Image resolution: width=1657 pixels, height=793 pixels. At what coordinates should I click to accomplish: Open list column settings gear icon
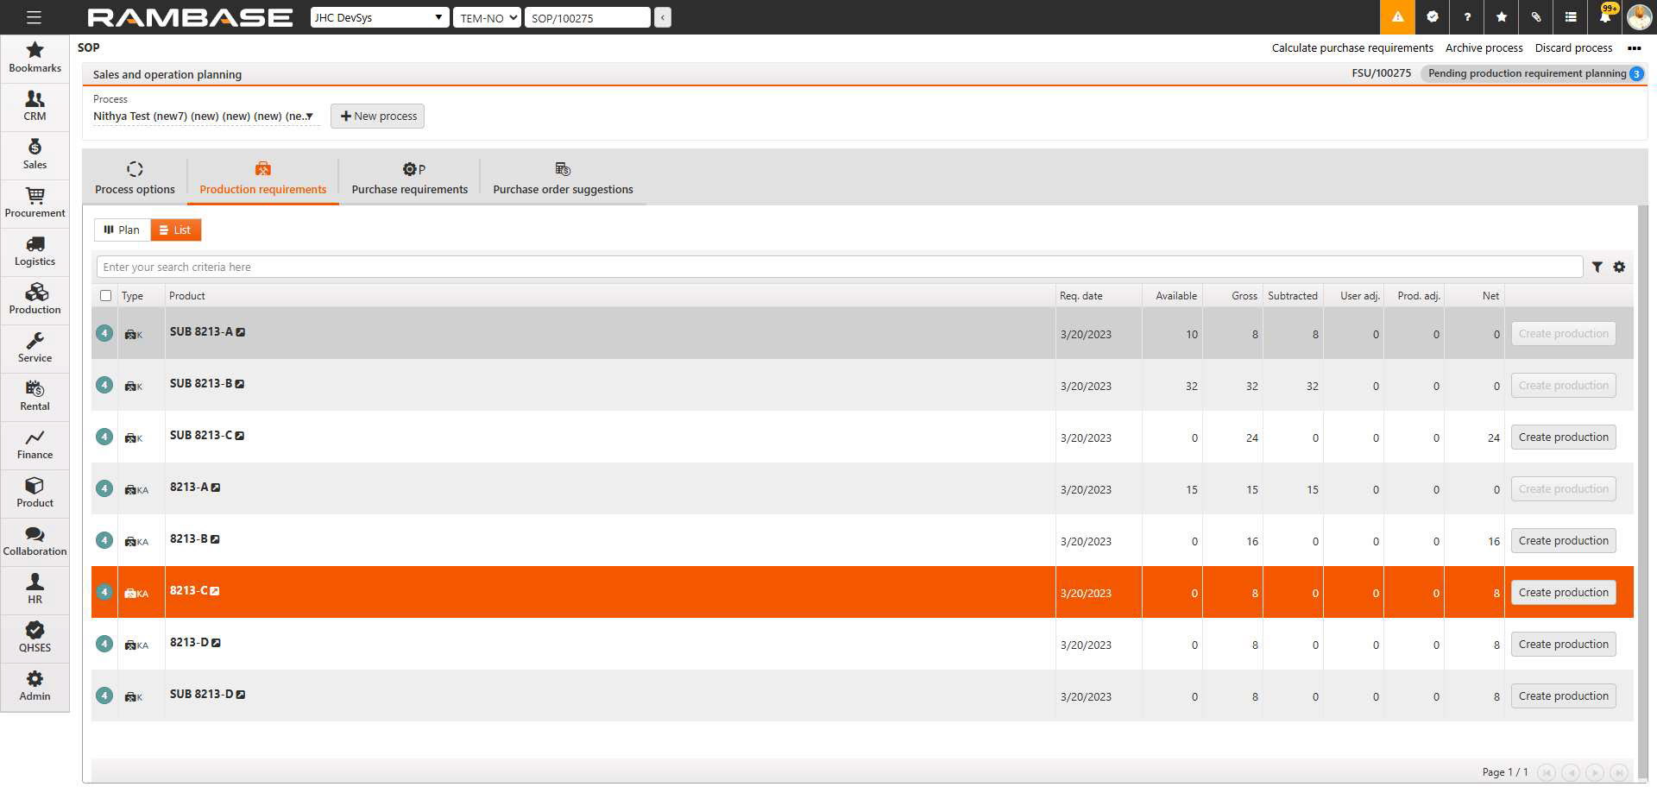coord(1619,267)
